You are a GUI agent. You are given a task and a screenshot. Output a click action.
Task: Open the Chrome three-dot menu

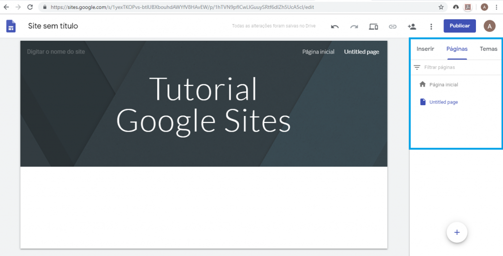pyautogui.click(x=496, y=7)
